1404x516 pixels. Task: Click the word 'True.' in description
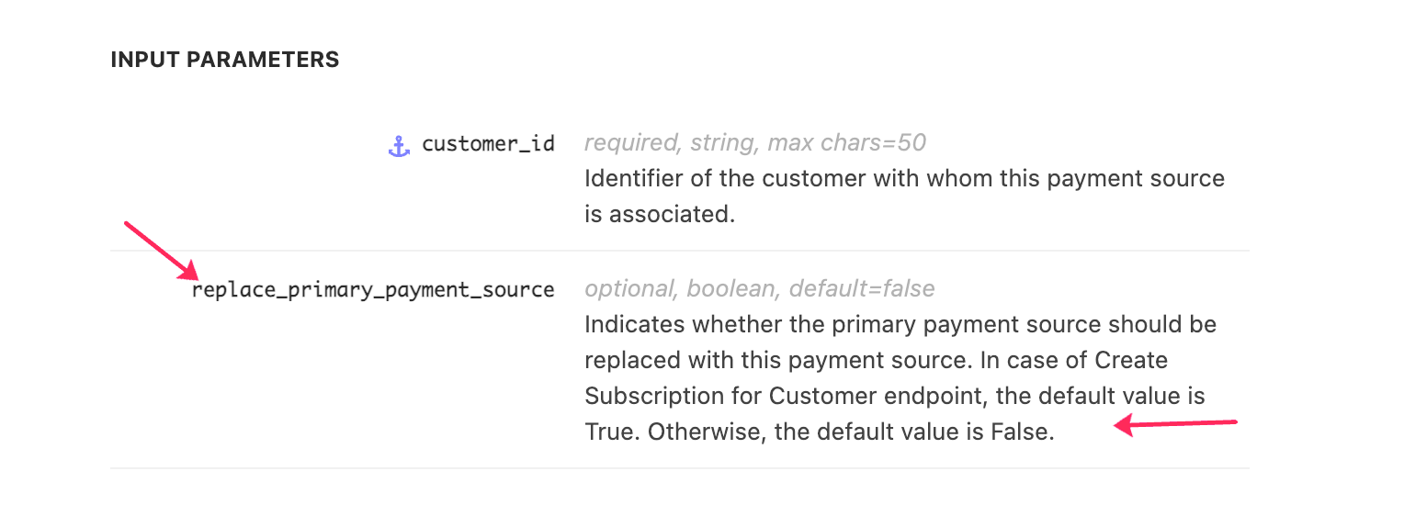(613, 432)
